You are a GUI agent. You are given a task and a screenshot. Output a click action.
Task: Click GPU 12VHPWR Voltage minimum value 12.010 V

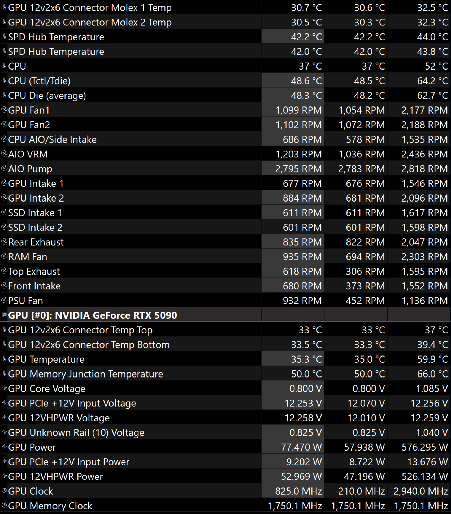click(366, 418)
